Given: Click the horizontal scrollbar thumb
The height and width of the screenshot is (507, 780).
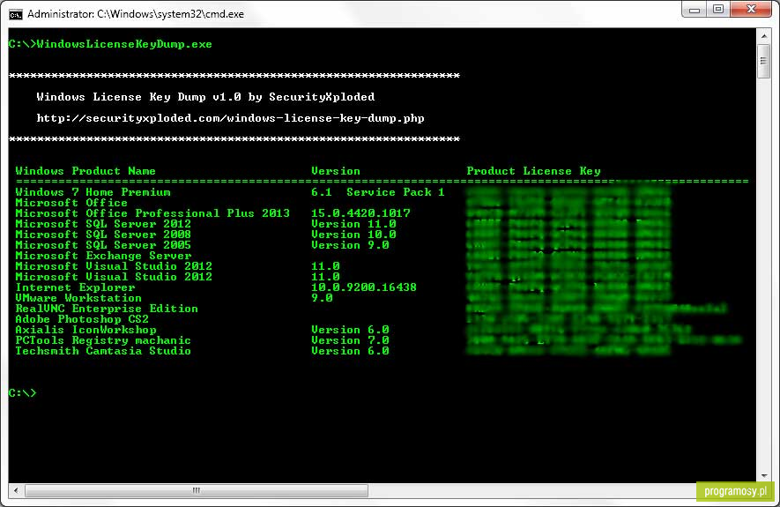Looking at the screenshot, I should pos(197,490).
